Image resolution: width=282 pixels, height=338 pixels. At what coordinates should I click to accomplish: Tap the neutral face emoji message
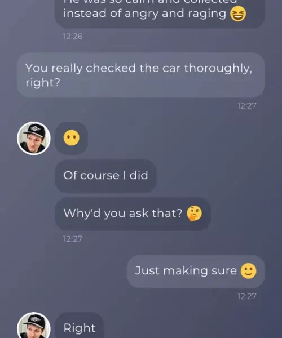pos(72,138)
